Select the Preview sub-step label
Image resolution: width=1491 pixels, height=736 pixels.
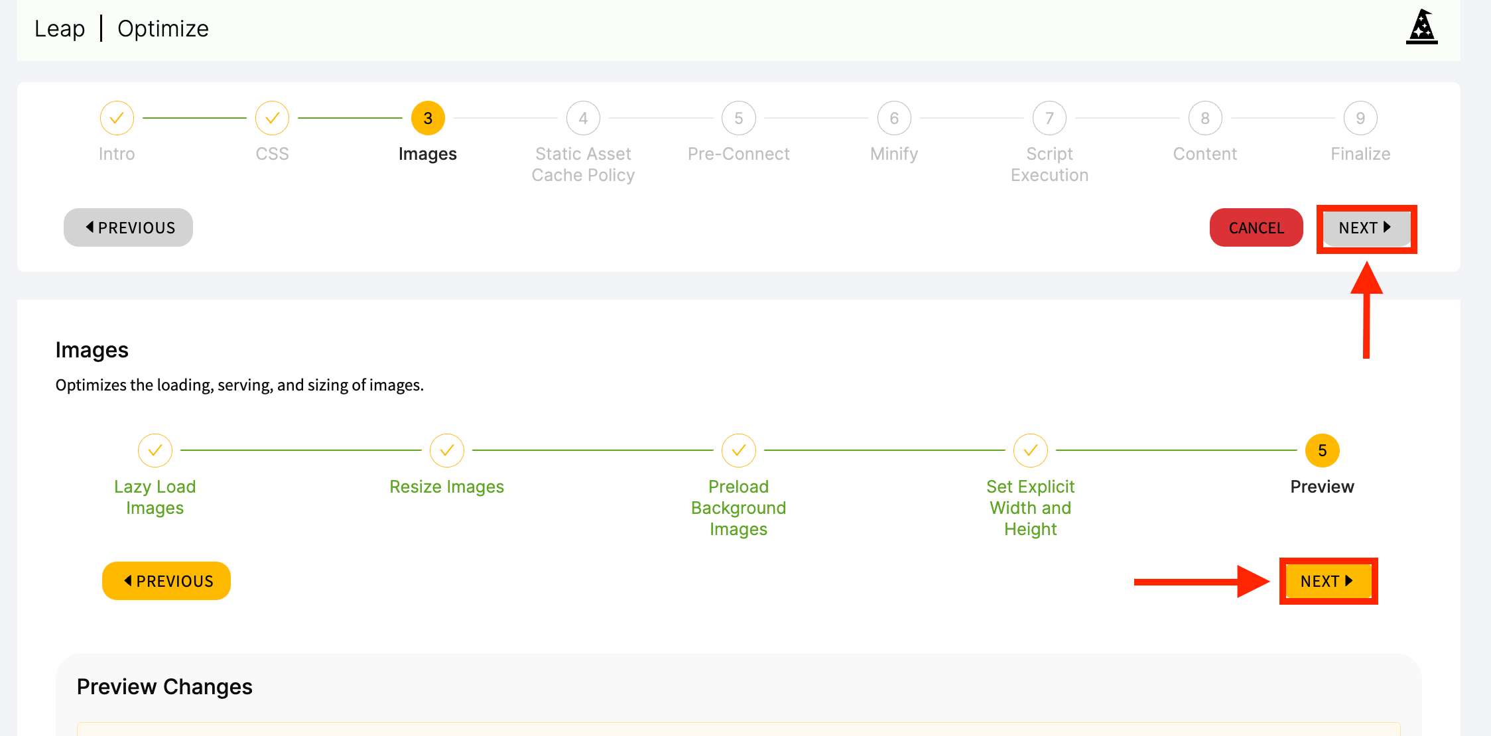click(1323, 487)
